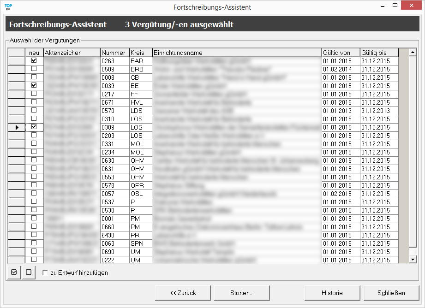Screen dimensions: 425x308
Task: Click the 'Gültig von' column header
Action: click(x=341, y=53)
